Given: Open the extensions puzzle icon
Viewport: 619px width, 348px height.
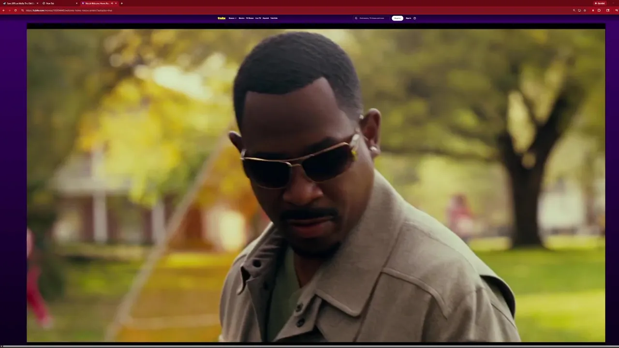Looking at the screenshot, I should click(599, 10).
